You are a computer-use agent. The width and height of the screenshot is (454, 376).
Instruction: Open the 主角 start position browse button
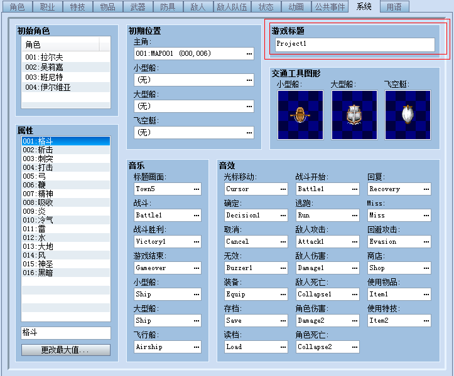tap(249, 54)
